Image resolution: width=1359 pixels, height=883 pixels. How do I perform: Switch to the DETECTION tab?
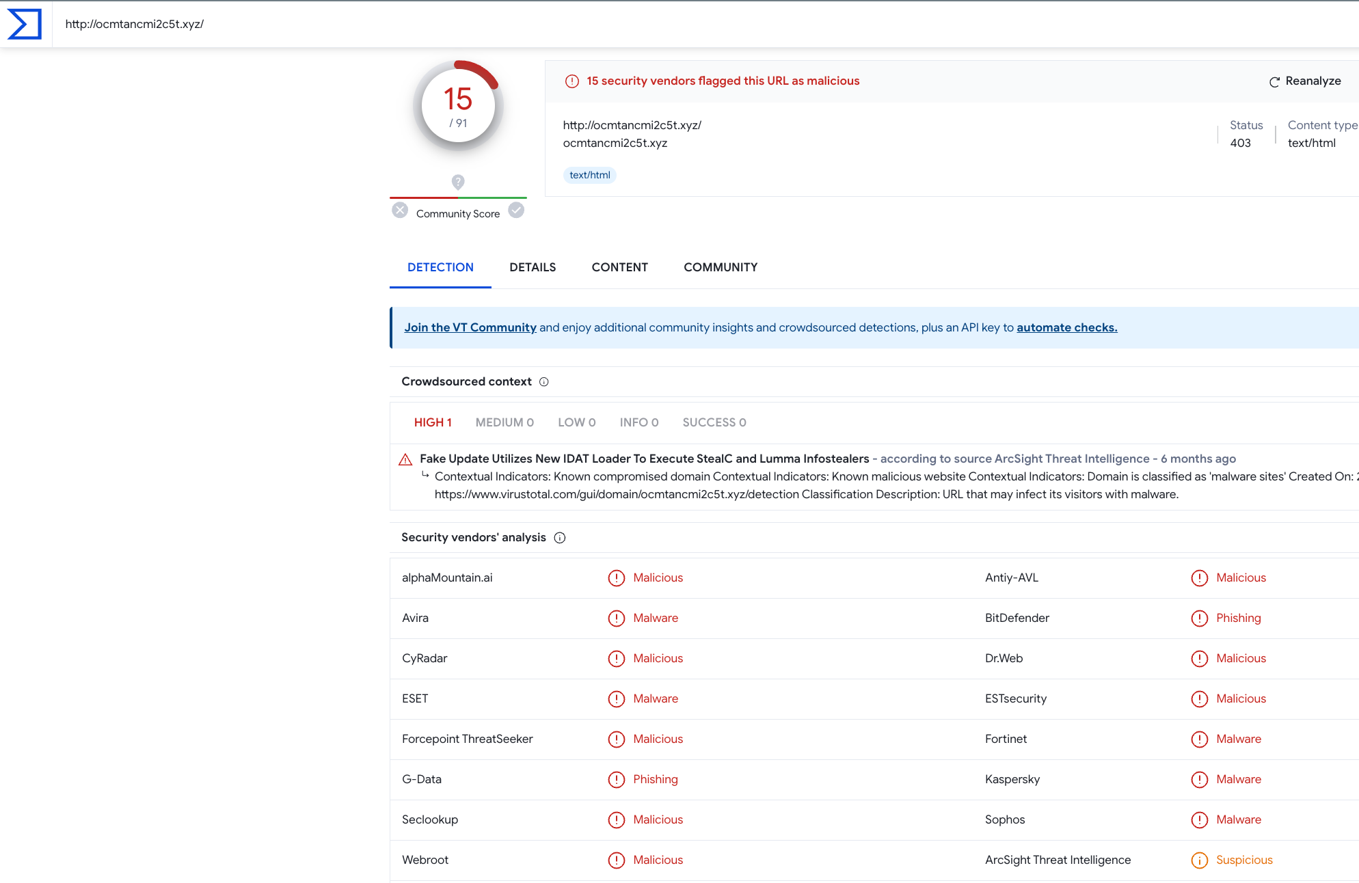point(440,267)
